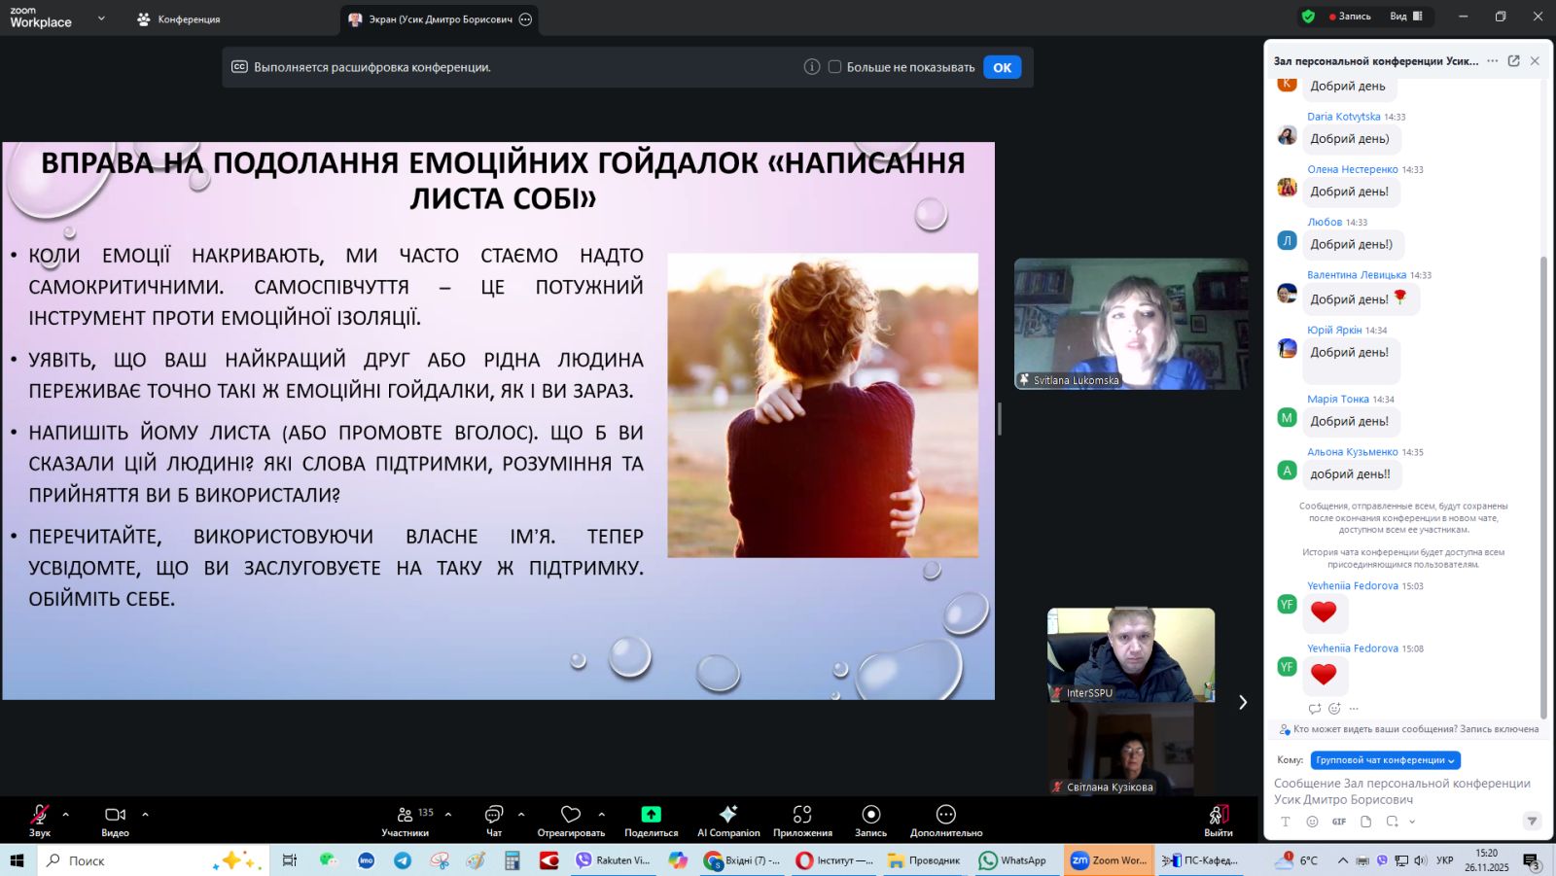Expand the Участники options arrow

[x=448, y=814]
